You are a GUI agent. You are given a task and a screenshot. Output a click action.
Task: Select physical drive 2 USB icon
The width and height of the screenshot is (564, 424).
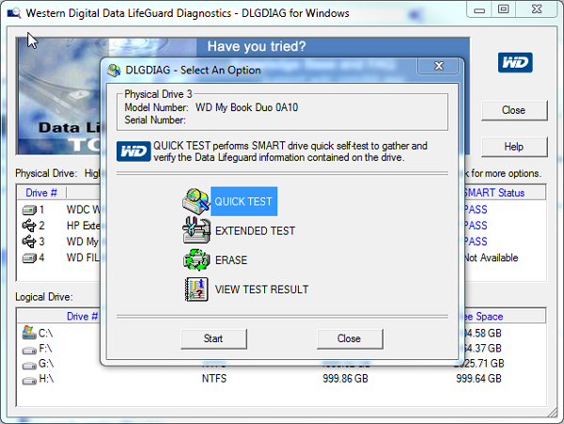pyautogui.click(x=29, y=226)
